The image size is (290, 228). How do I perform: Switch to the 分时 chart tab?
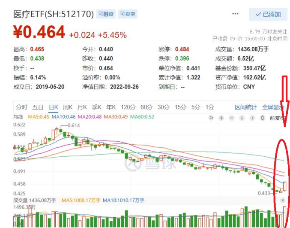pos(21,107)
